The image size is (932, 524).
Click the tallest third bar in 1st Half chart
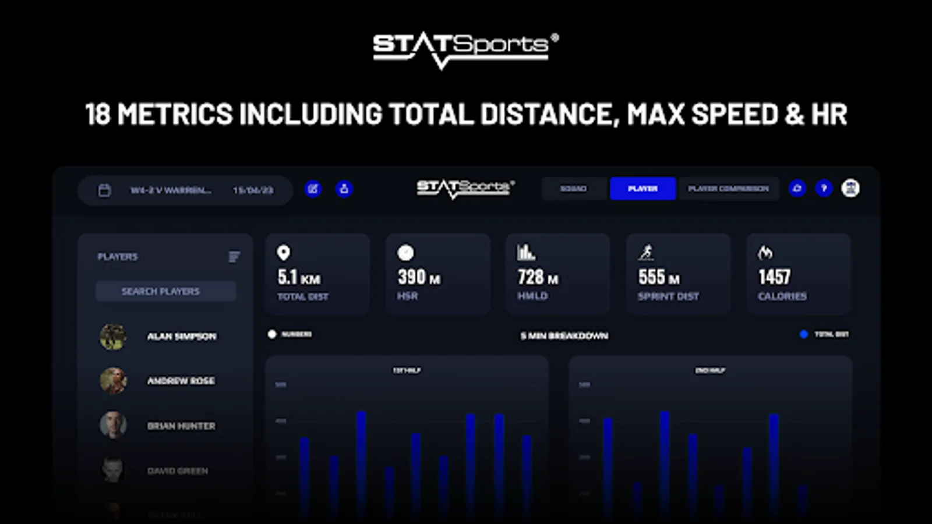[361, 465]
